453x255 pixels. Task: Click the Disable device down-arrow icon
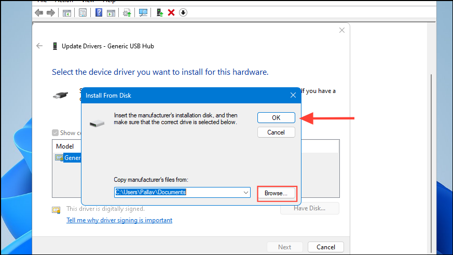point(183,12)
